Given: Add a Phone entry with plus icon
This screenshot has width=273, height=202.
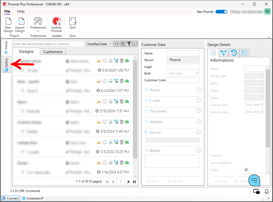Looking at the screenshot, I should point(146,90).
